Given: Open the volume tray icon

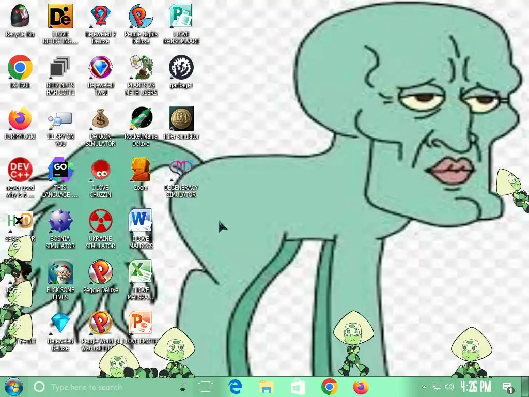Looking at the screenshot, I should 449,387.
